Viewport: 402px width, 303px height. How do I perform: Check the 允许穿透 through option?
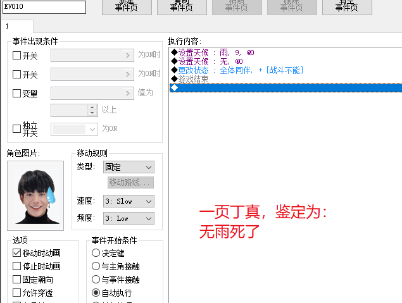16,292
